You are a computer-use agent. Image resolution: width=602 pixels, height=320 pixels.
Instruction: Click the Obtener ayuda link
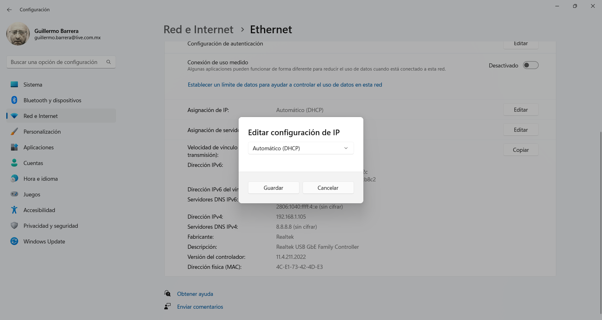195,294
